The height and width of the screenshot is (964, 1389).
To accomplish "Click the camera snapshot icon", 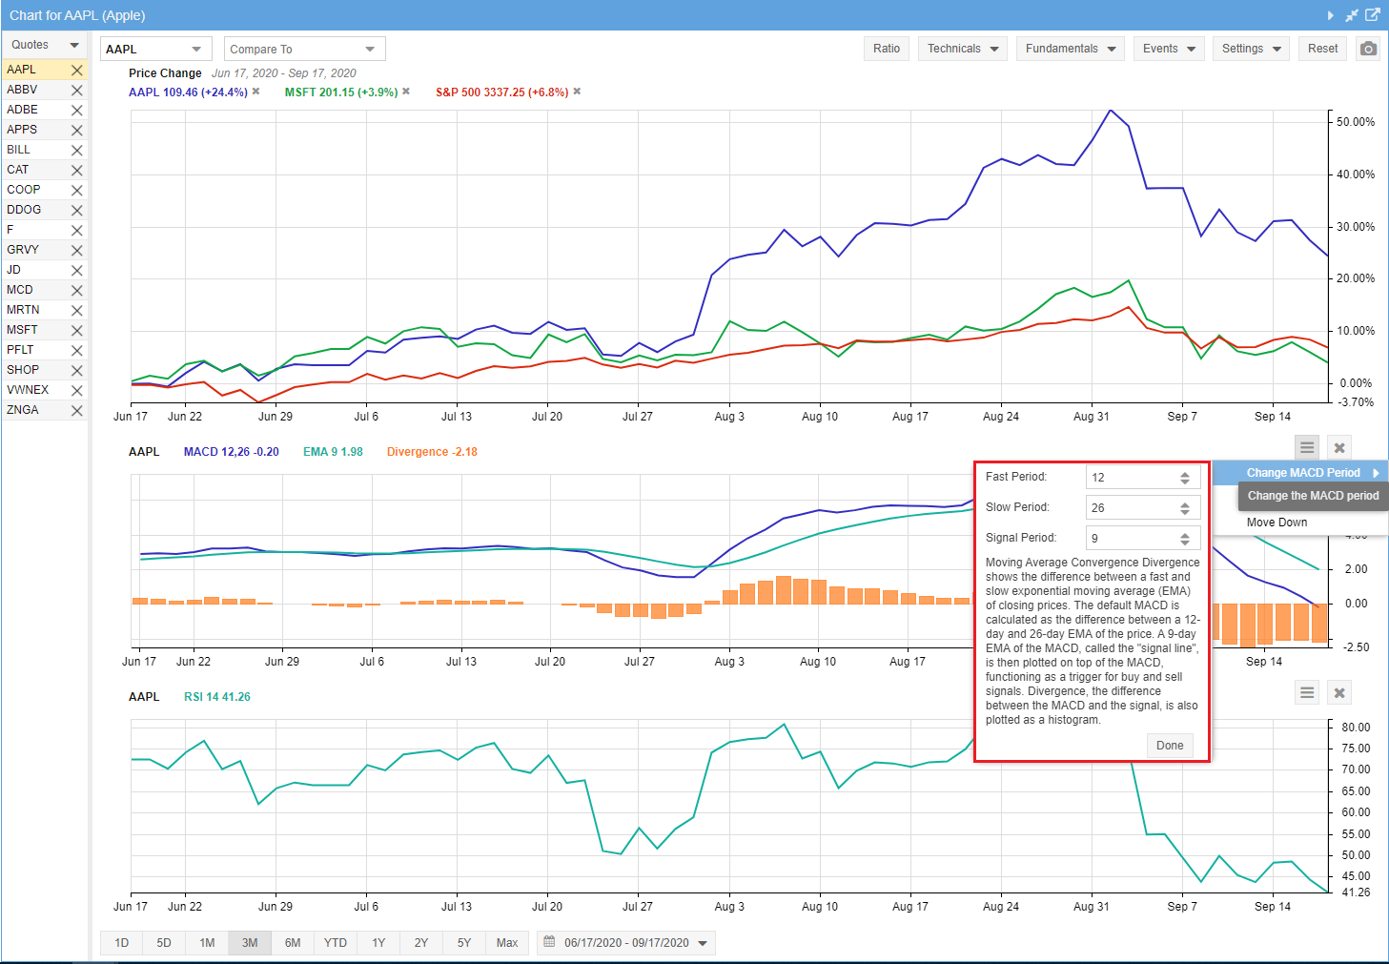I will (1368, 49).
